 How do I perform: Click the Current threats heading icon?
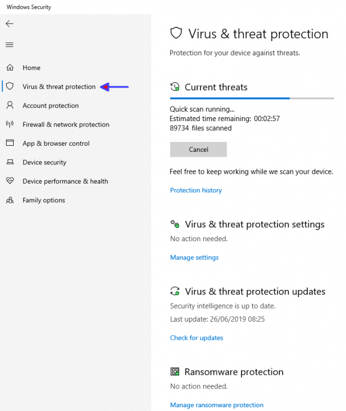(175, 87)
